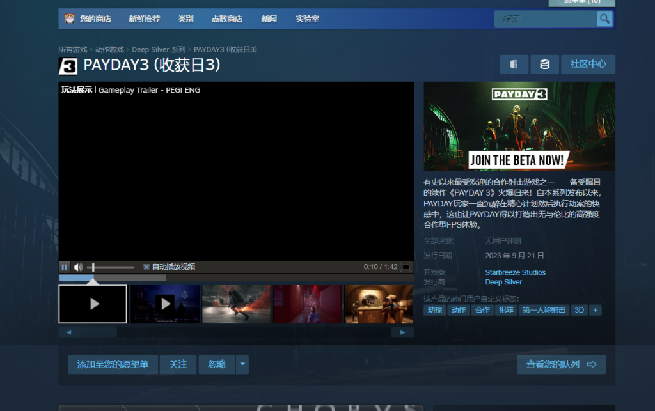Viewport: 655px width, 411px height.
Task: Click the PAYDAY 3 game logo icon
Action: (x=68, y=66)
